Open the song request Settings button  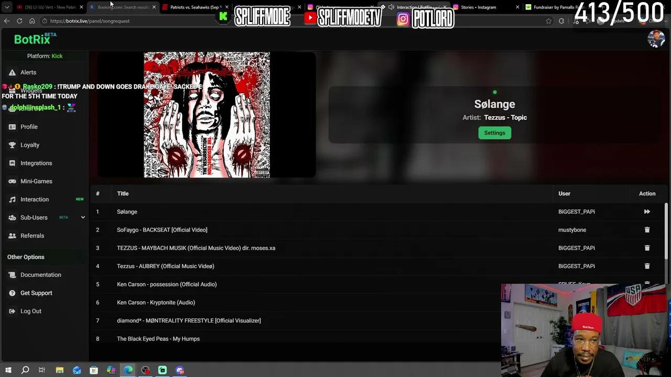coord(494,133)
